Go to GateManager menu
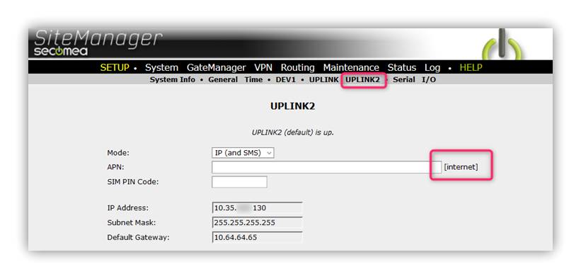The width and height of the screenshot is (581, 279). point(217,67)
